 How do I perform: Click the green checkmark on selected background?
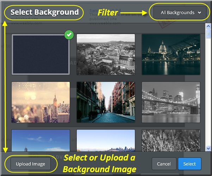[69, 35]
